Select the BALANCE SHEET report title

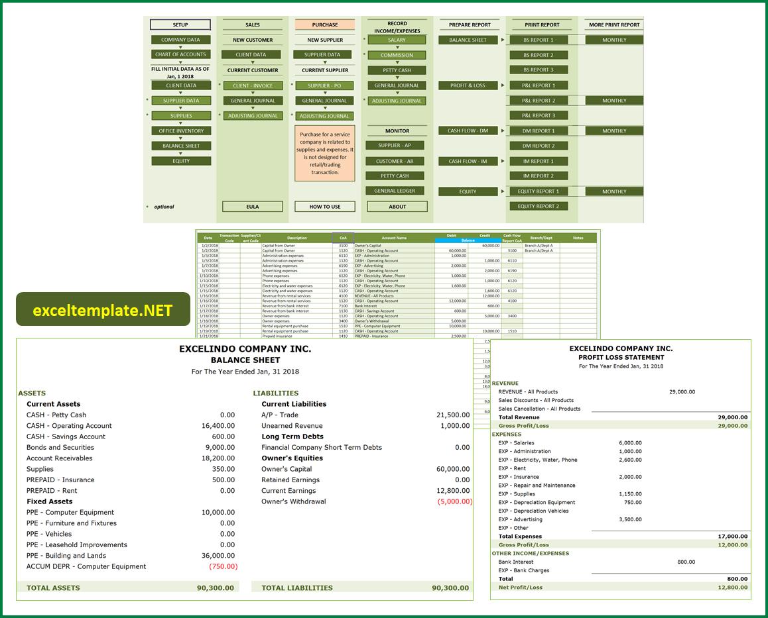[245, 360]
